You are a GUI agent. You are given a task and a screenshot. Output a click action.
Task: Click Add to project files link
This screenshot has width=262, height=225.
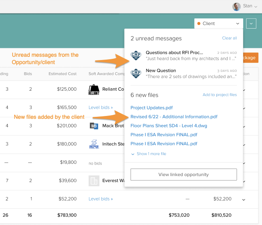click(x=220, y=95)
